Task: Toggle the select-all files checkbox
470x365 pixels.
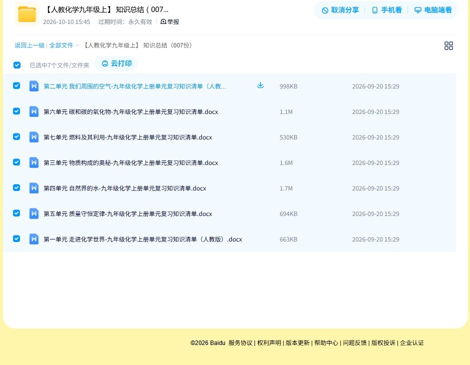Action: tap(17, 65)
